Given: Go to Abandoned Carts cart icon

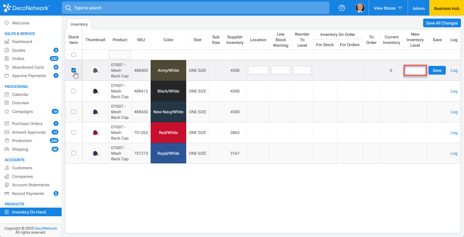Looking at the screenshot, I should click(7, 67).
